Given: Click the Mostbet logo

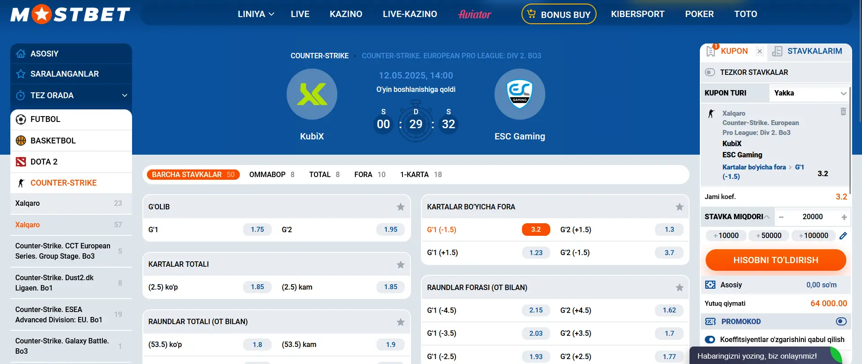Looking at the screenshot, I should [71, 14].
